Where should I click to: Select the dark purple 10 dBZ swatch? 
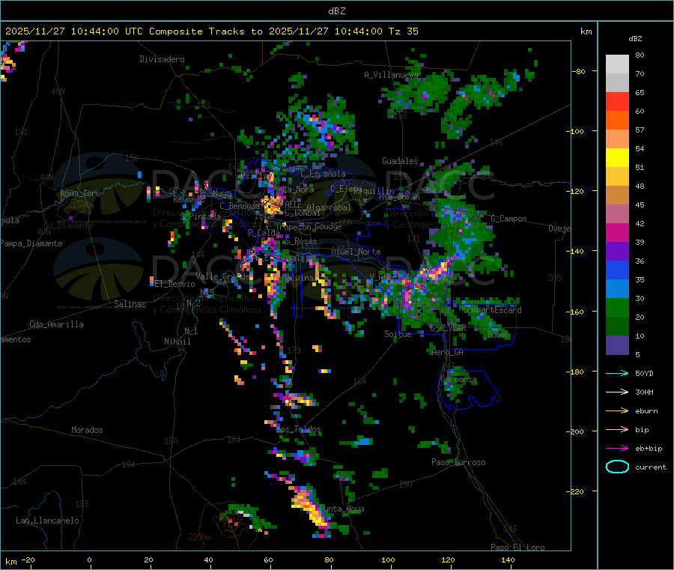617,345
